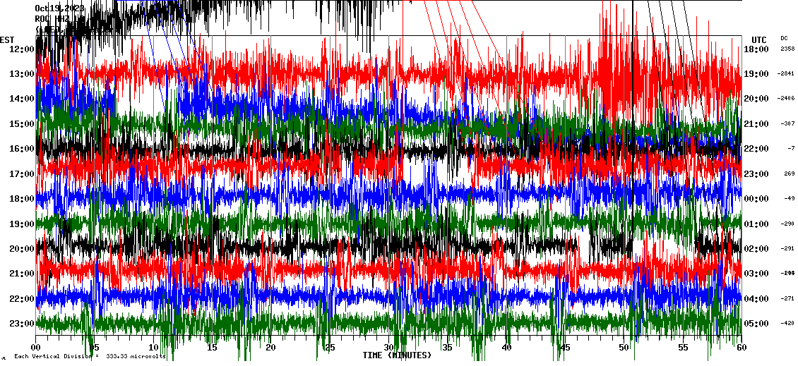Image resolution: width=798 pixels, height=366 pixels.
Task: Select the UTC column header
Action: 758,39
